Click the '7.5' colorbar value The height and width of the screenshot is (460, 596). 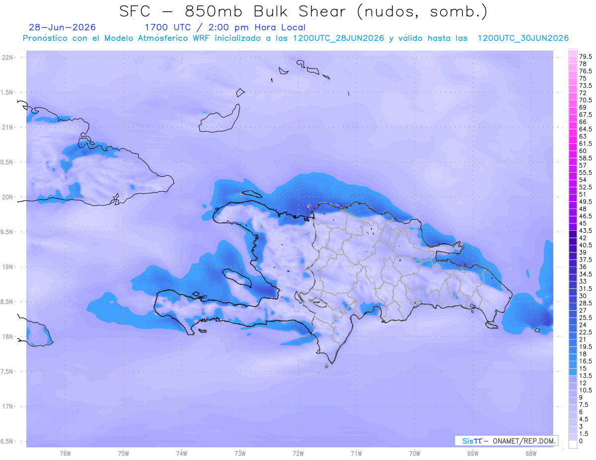(x=584, y=404)
